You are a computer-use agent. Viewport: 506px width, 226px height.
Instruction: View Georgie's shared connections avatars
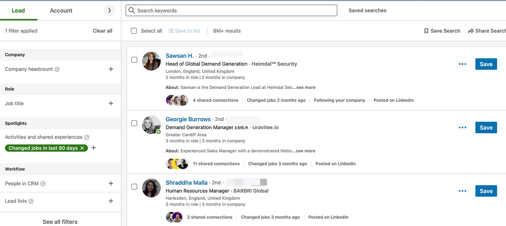coord(177,164)
